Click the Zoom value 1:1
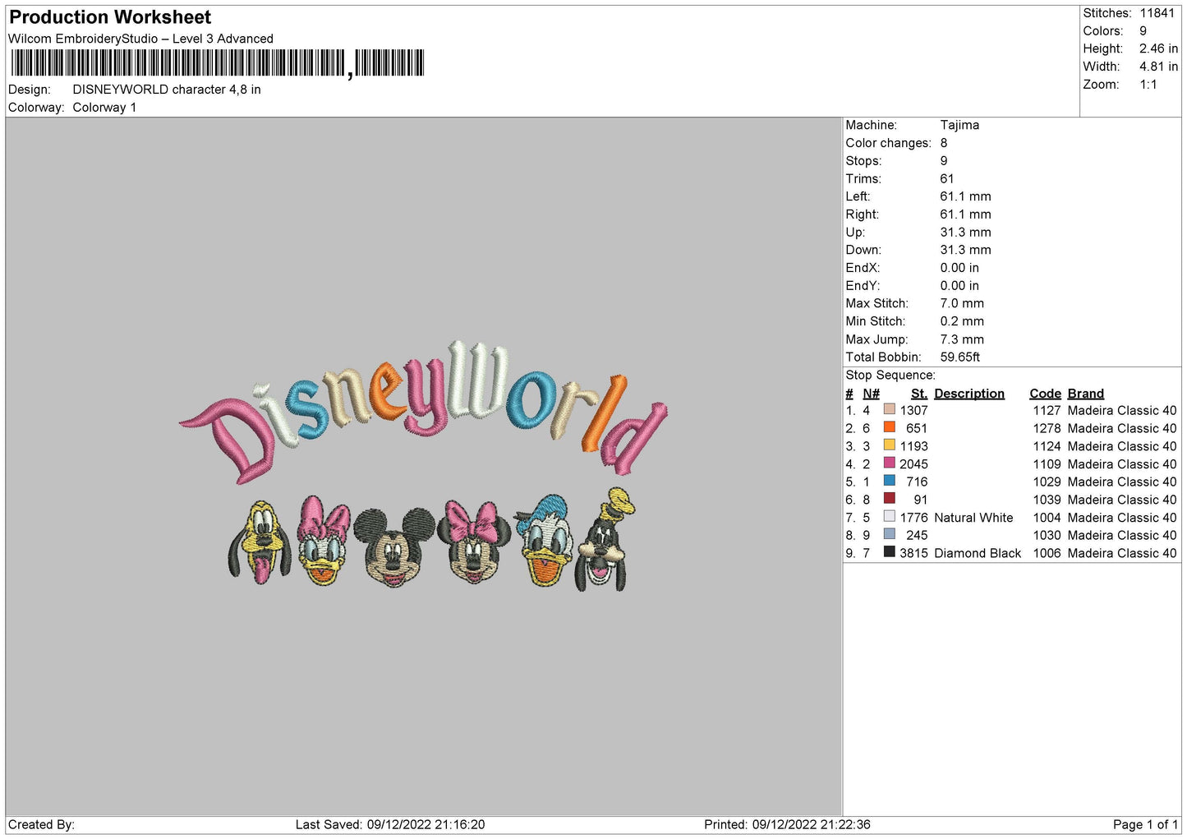The image size is (1187, 839). 1148,85
